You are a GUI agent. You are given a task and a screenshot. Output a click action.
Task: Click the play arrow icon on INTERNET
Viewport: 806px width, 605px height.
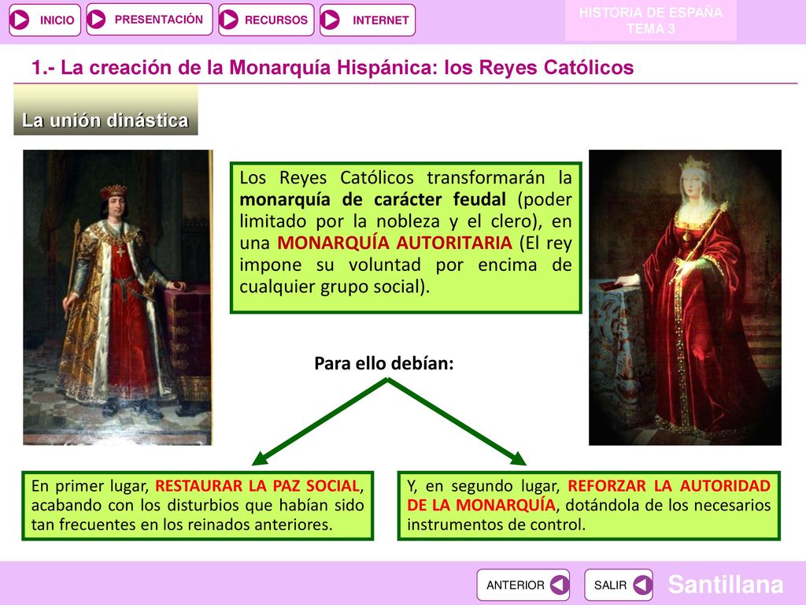(x=330, y=20)
